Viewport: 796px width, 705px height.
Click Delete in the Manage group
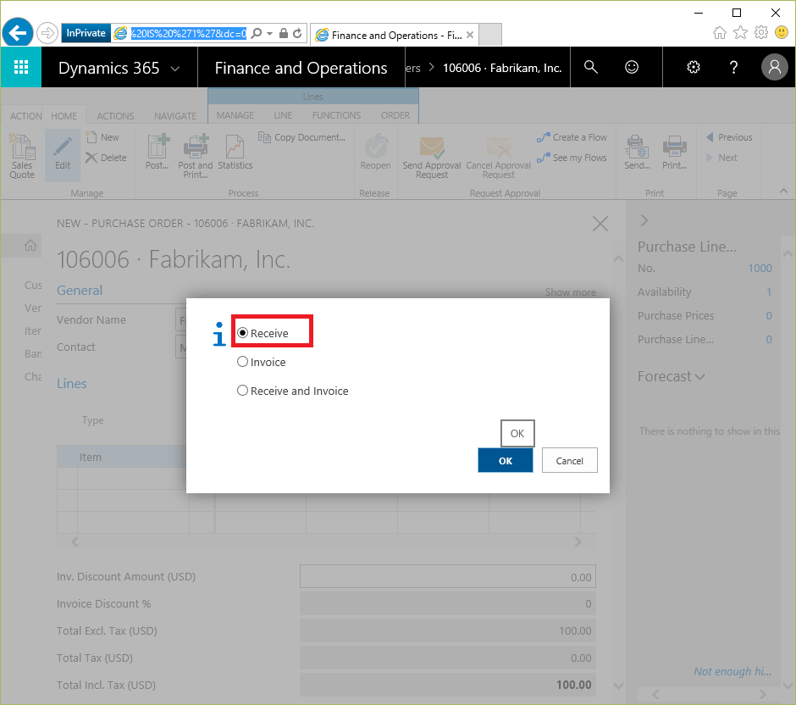tap(106, 158)
